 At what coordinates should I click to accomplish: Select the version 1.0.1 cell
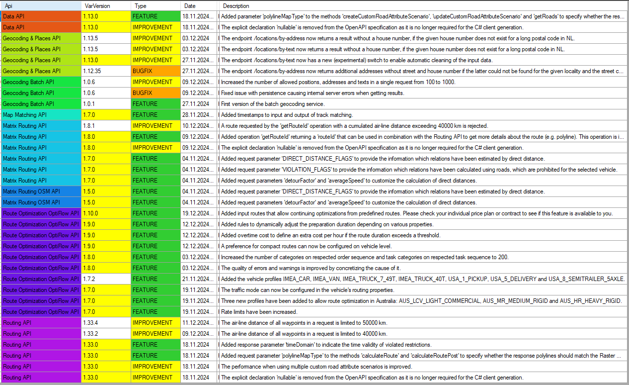click(106, 104)
